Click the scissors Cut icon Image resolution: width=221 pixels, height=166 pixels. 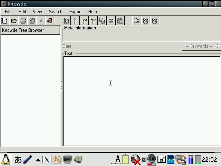point(111,21)
